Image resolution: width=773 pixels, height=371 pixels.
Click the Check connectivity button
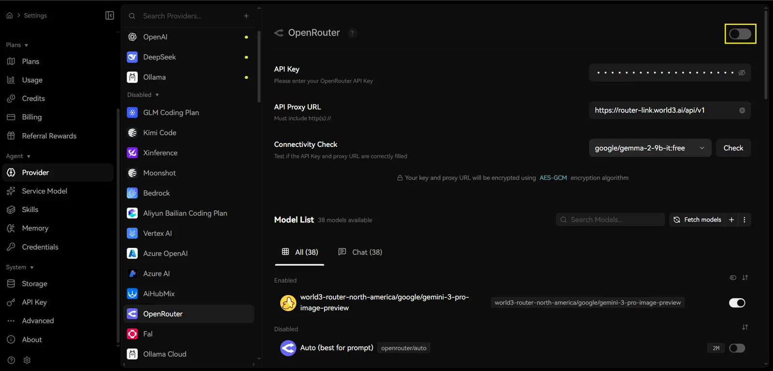(733, 148)
